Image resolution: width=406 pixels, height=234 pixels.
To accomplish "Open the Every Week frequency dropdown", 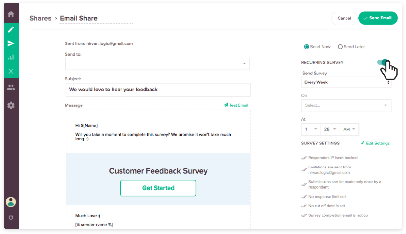I will pos(346,82).
